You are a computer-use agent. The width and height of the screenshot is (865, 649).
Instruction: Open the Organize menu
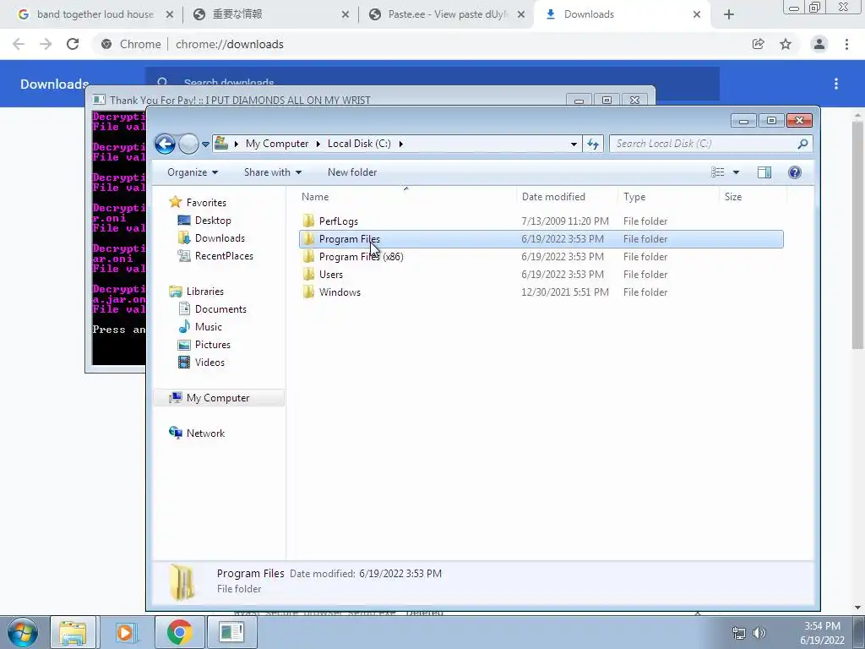tap(193, 172)
